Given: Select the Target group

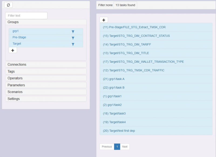Looking at the screenshot, I should (x=46, y=44).
